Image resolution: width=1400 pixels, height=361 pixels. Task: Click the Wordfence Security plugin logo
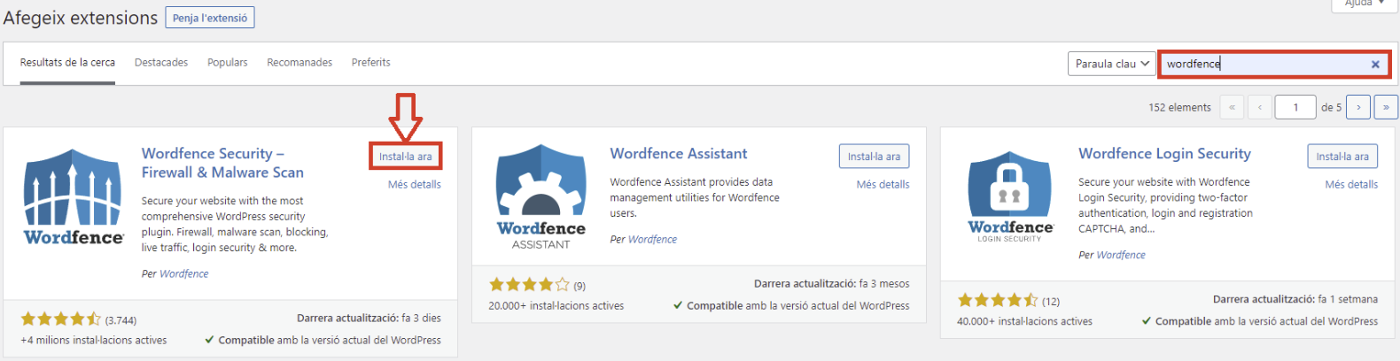click(74, 197)
